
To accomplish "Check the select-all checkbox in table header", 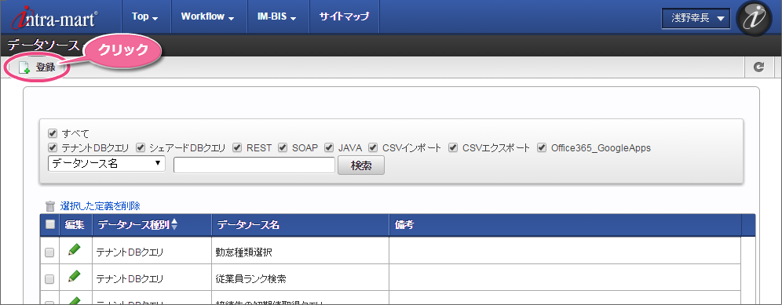I will 50,225.
